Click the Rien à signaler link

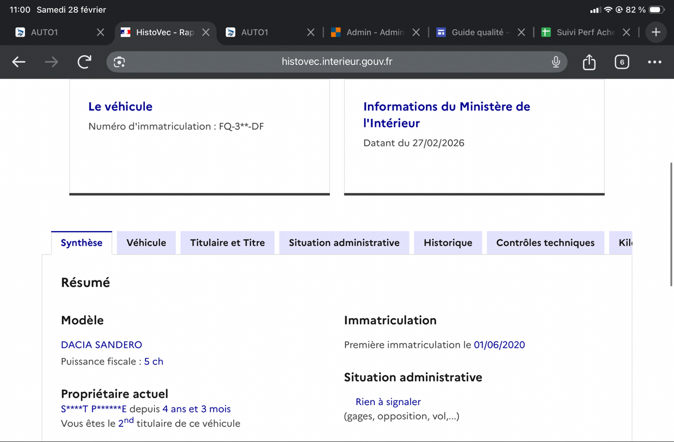(x=388, y=402)
